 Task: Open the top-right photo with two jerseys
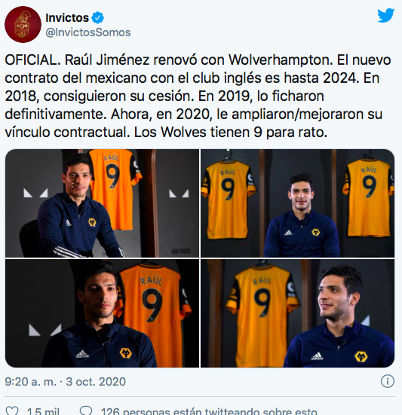298,203
